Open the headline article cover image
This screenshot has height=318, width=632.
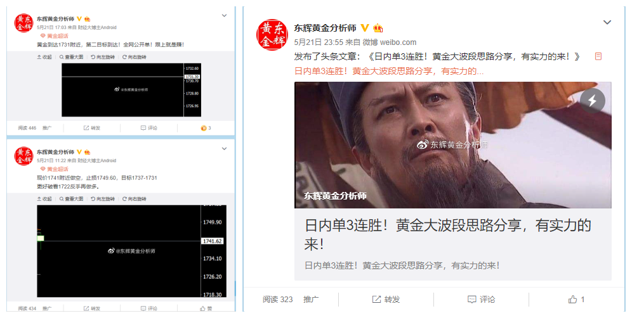click(452, 145)
